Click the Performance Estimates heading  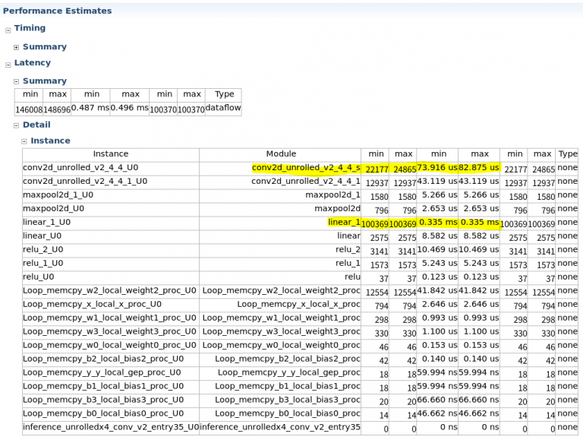[57, 11]
